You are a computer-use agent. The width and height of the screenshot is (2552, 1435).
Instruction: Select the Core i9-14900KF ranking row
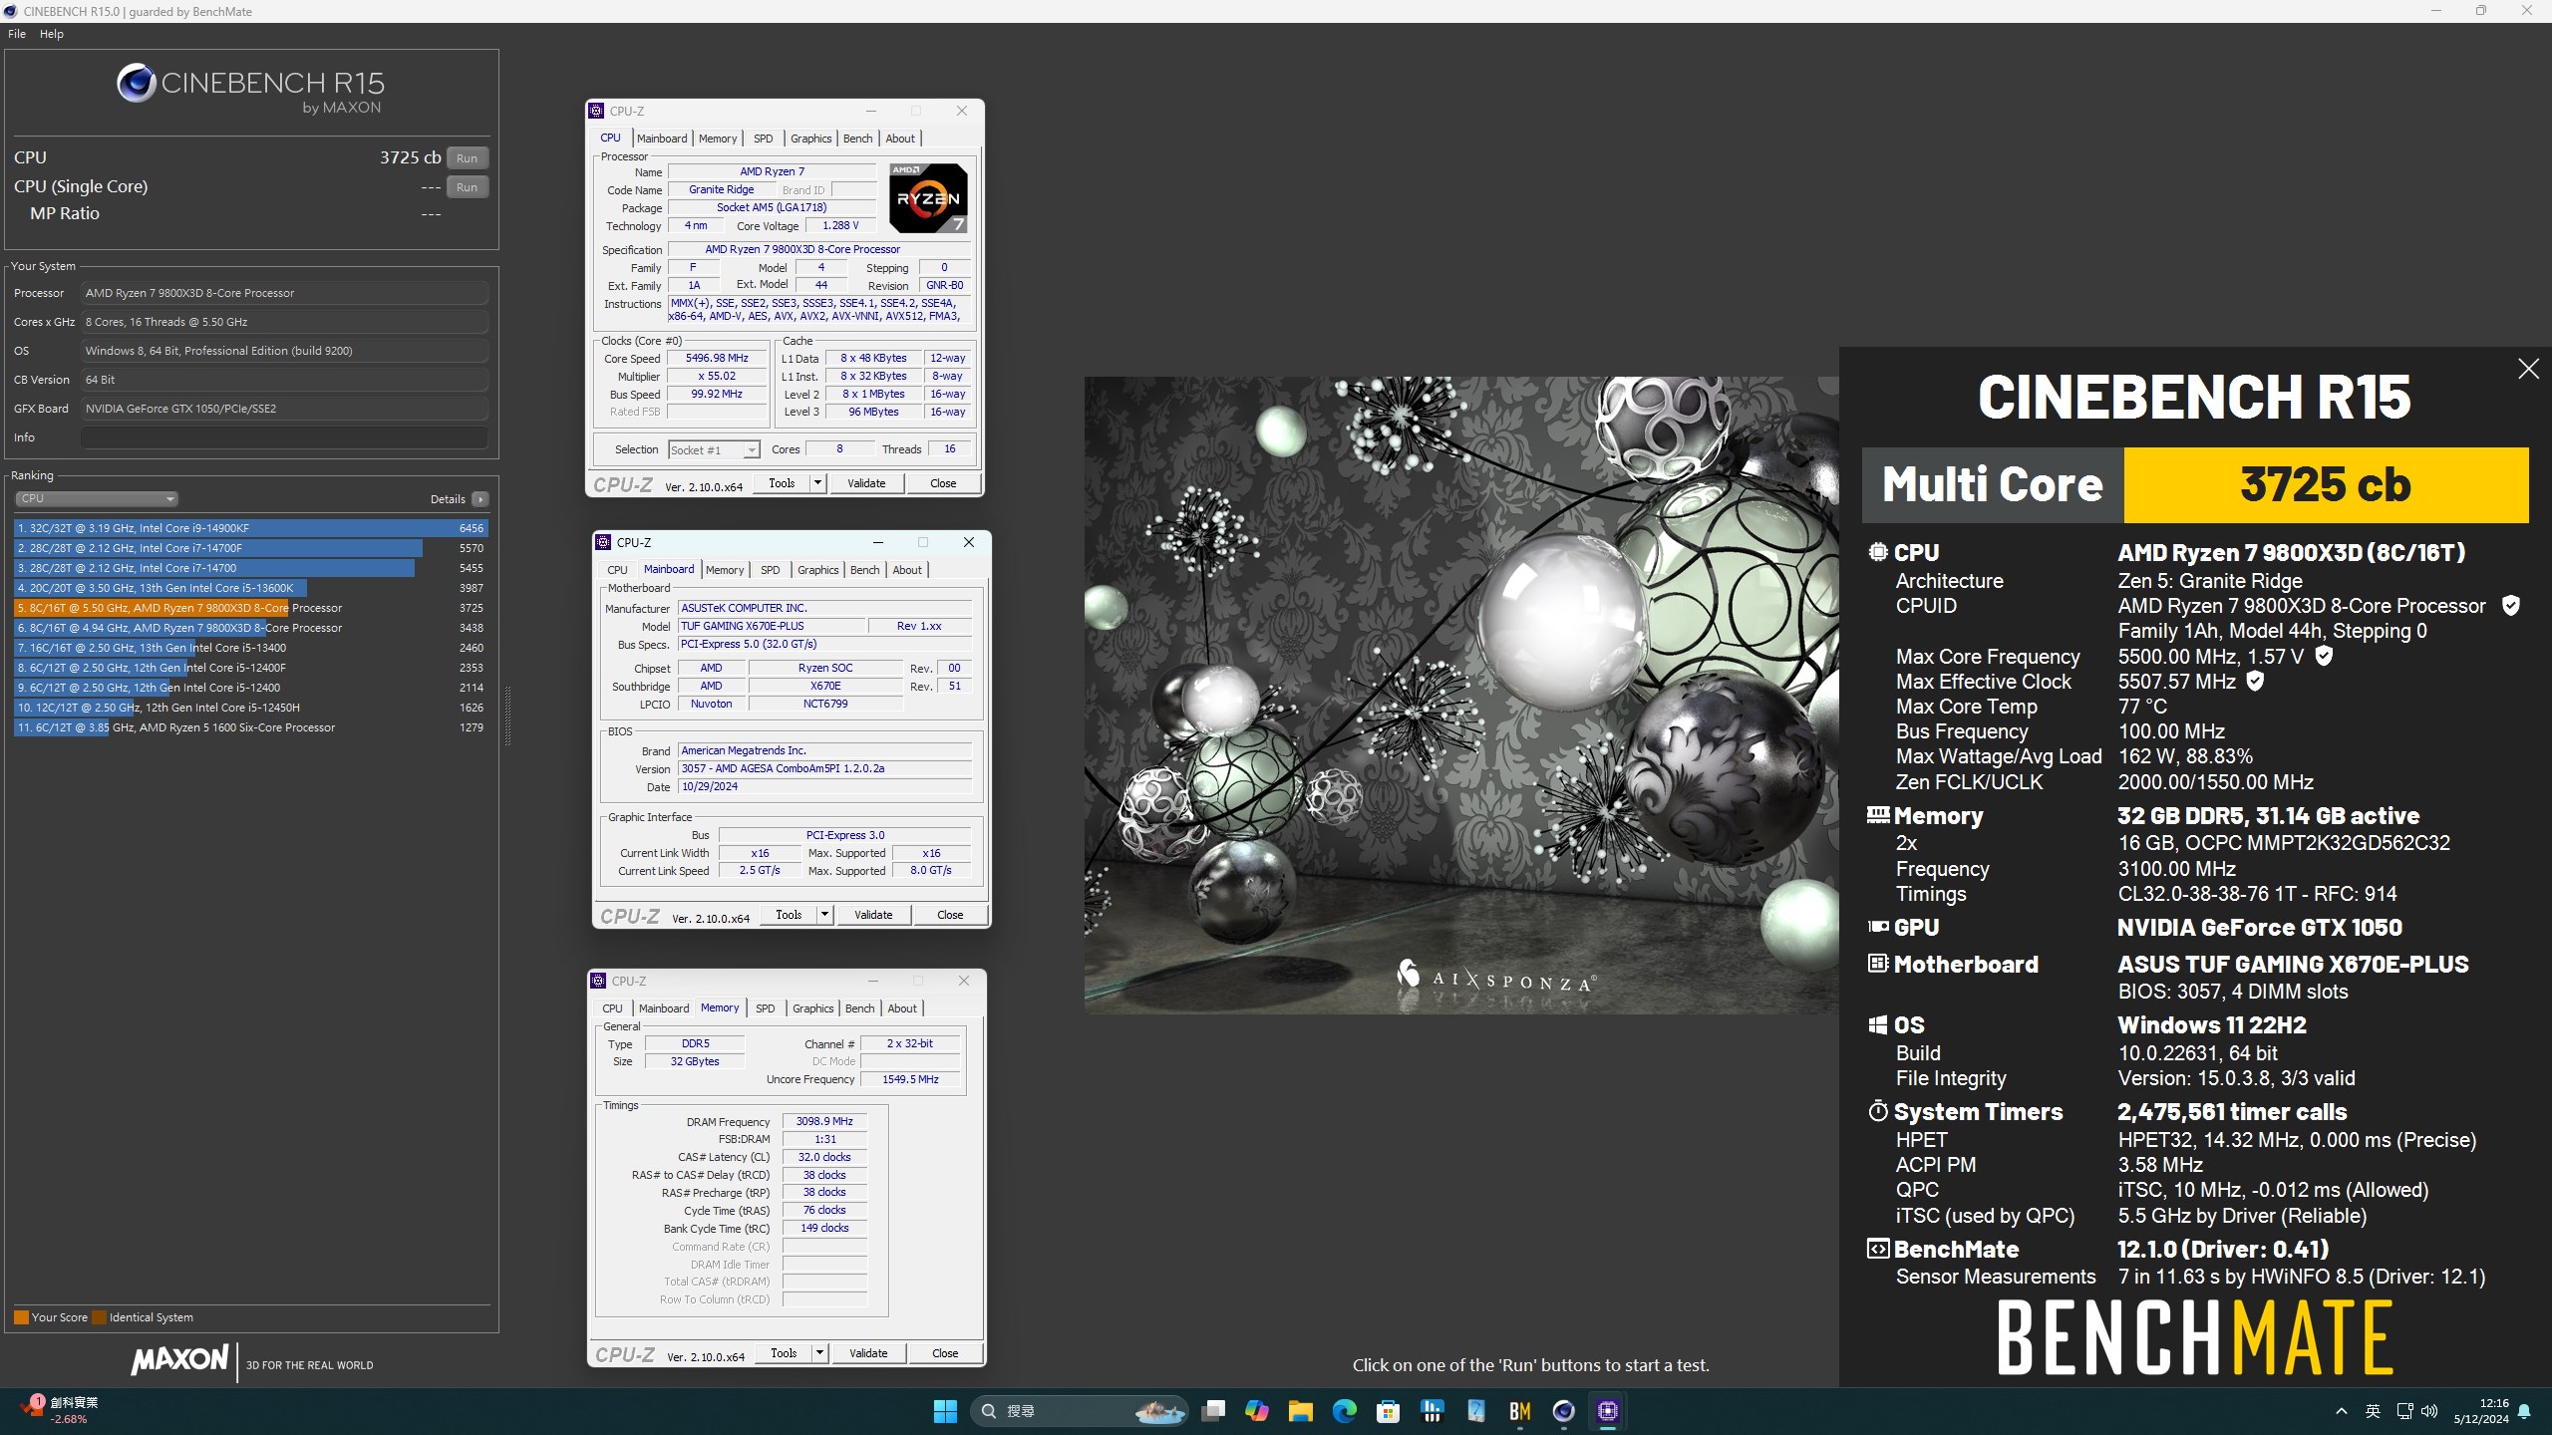[251, 528]
